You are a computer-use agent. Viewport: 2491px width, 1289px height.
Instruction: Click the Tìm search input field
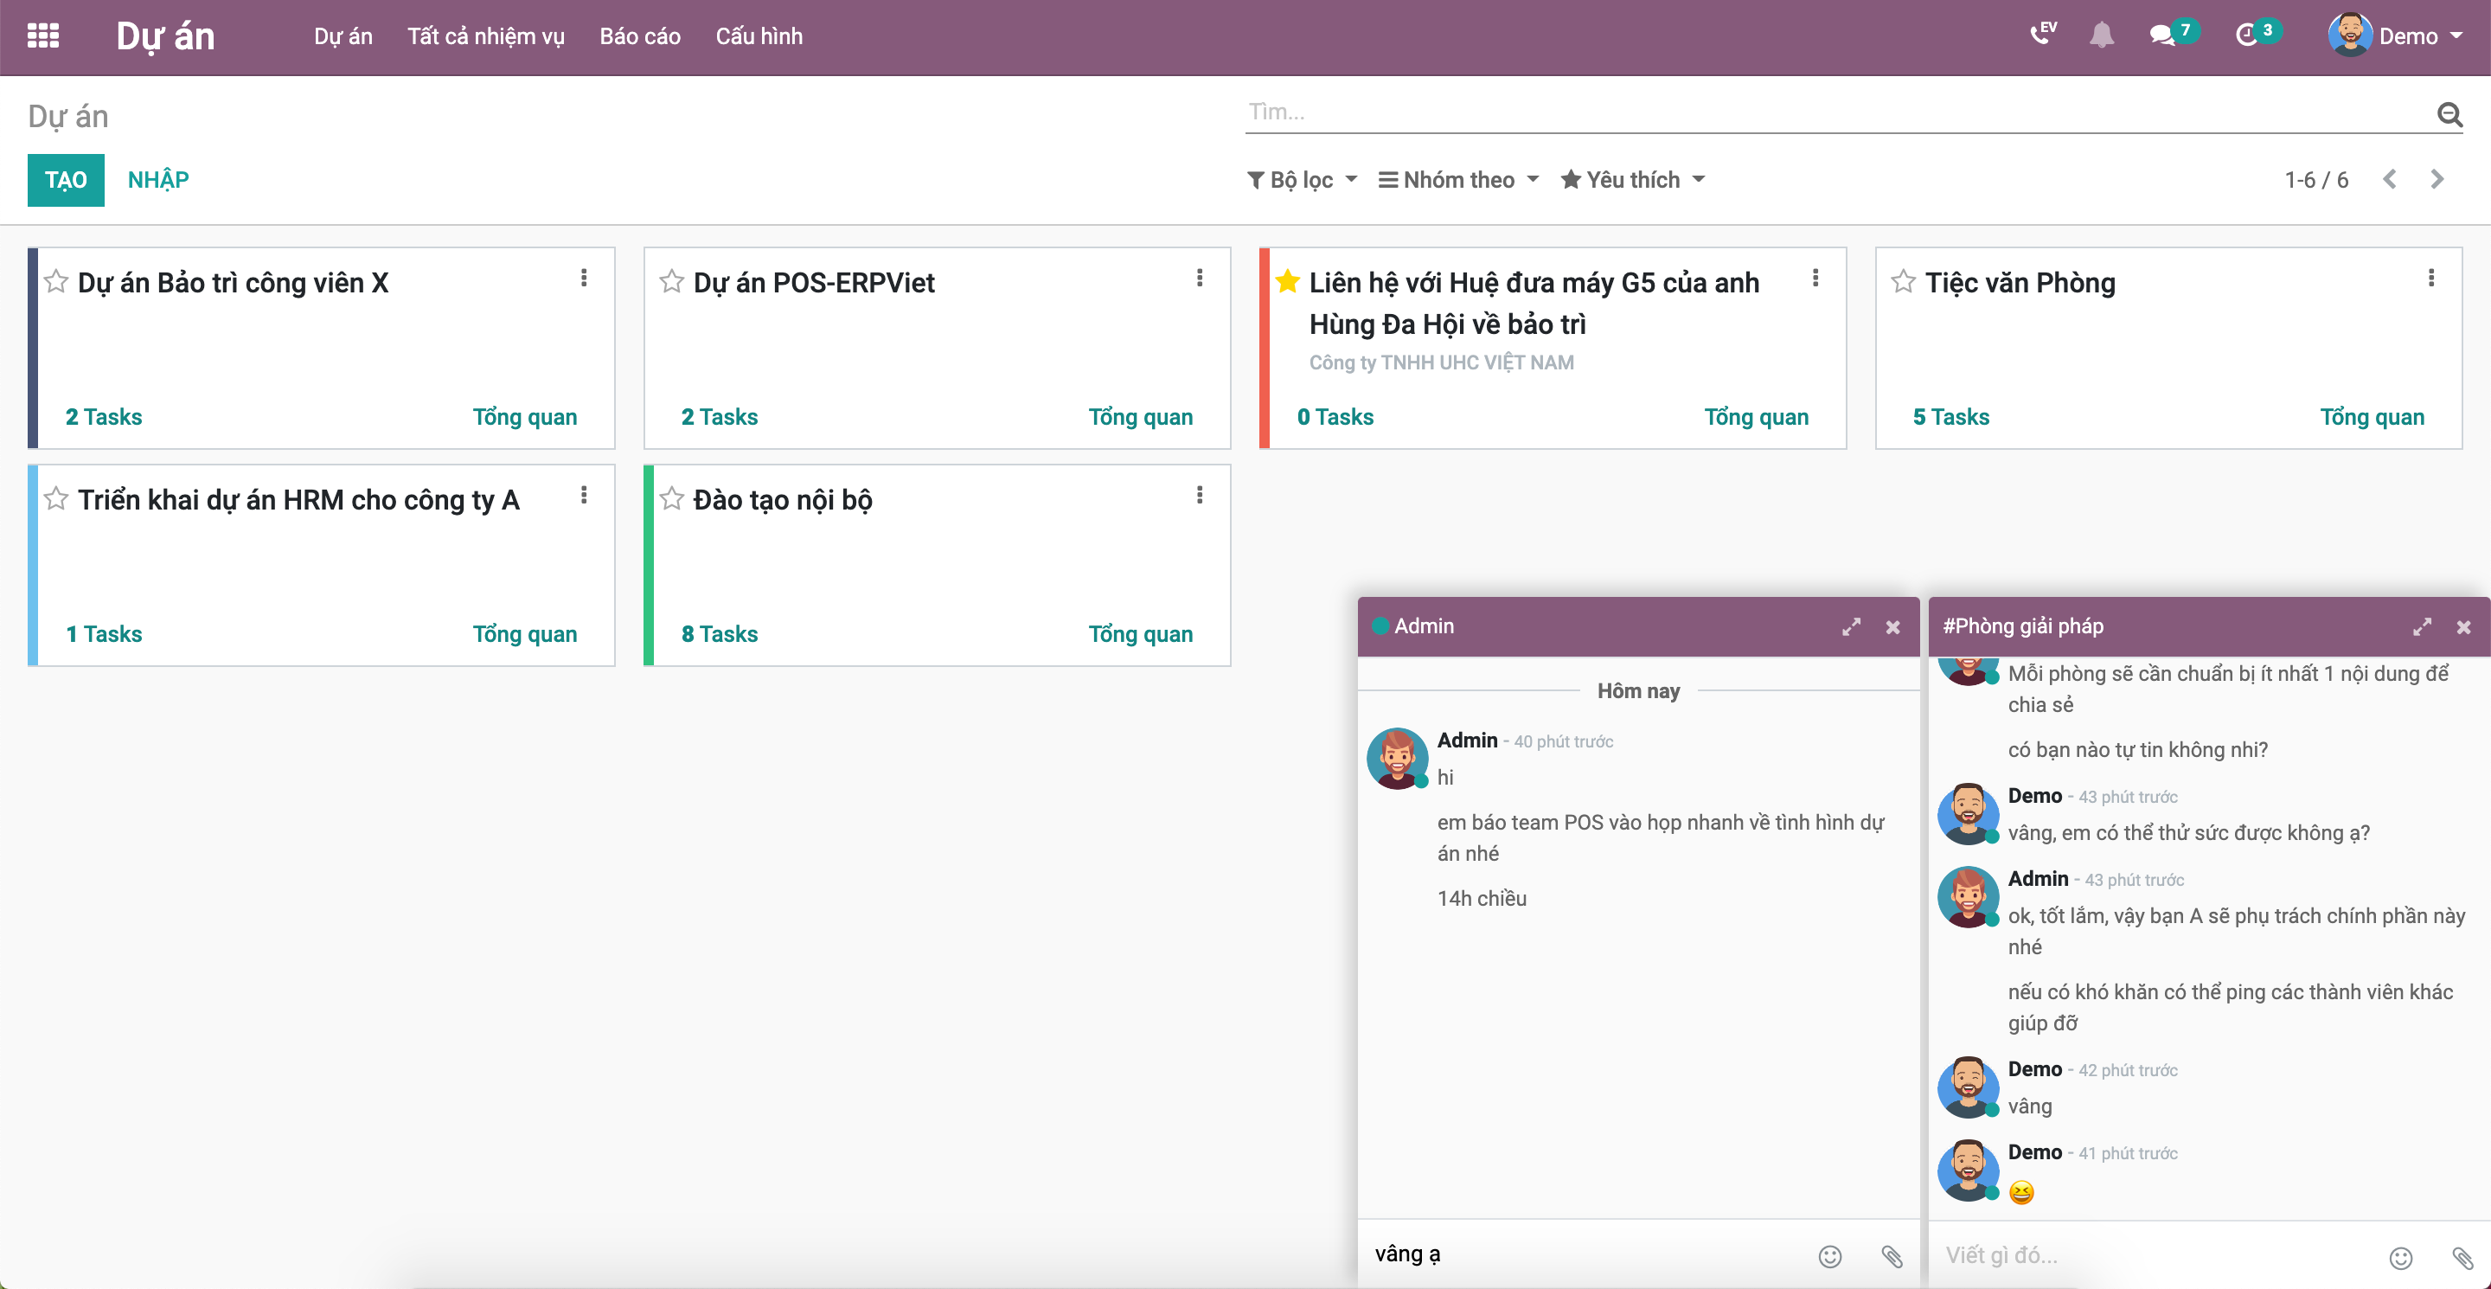(1837, 112)
